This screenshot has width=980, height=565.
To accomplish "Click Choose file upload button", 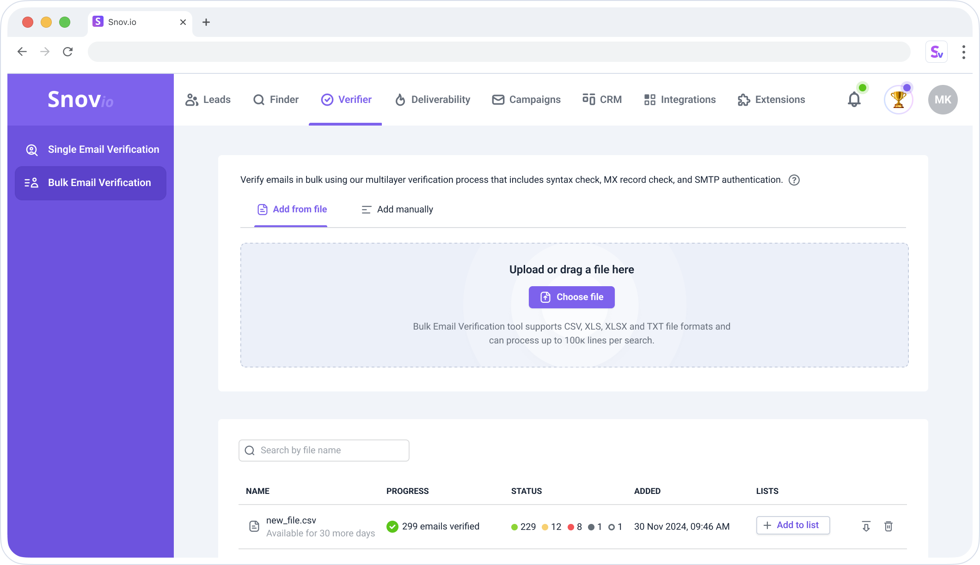I will (572, 297).
